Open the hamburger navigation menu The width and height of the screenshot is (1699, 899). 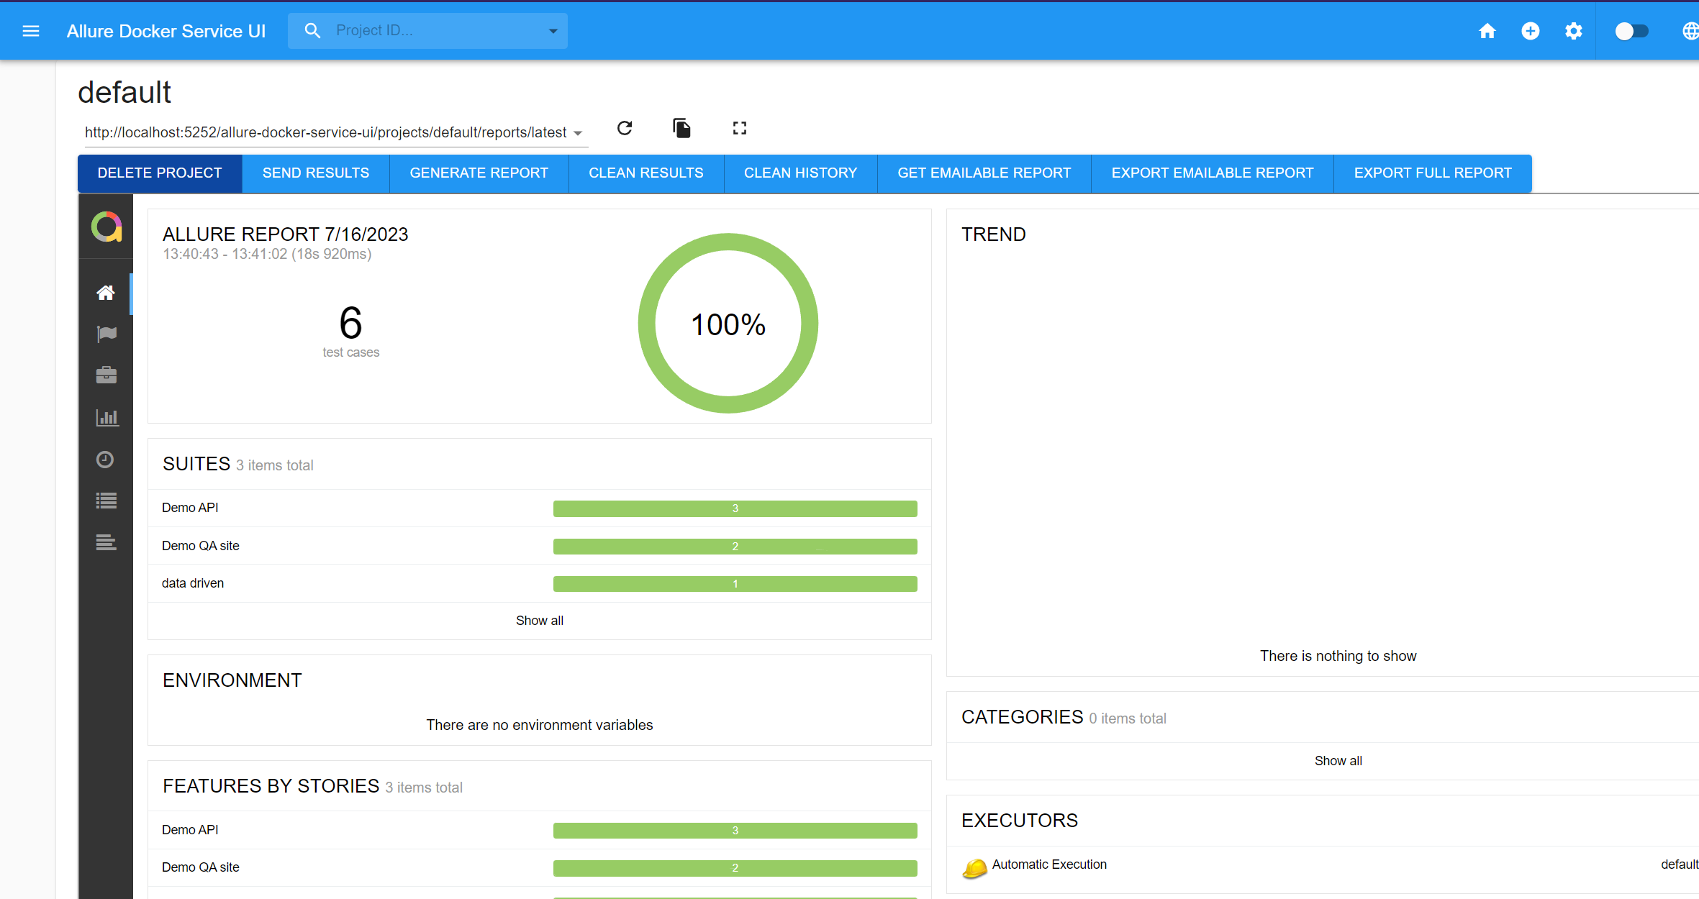pyautogui.click(x=30, y=31)
